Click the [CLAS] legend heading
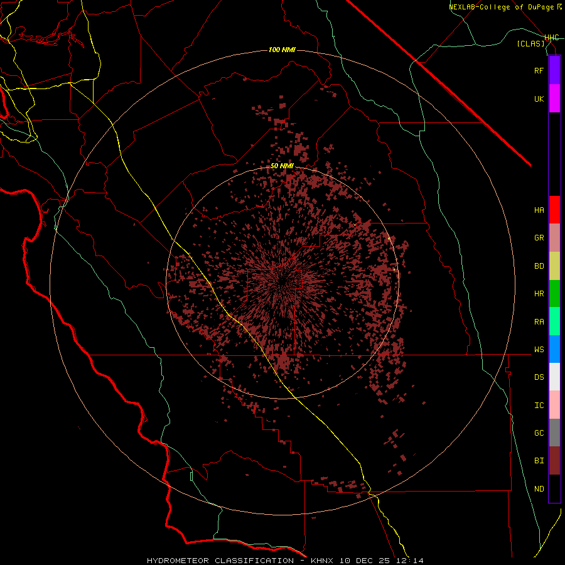Image resolution: width=565 pixels, height=565 pixels. click(x=530, y=43)
